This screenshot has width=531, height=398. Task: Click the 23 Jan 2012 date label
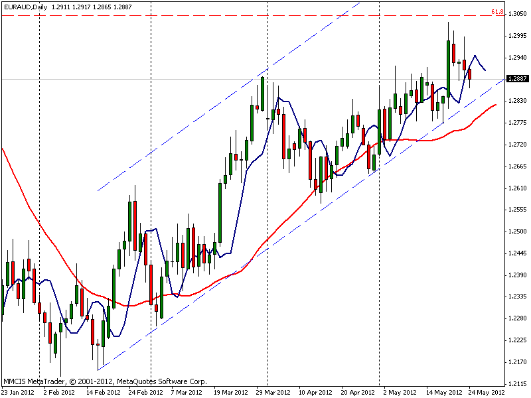(x=18, y=392)
